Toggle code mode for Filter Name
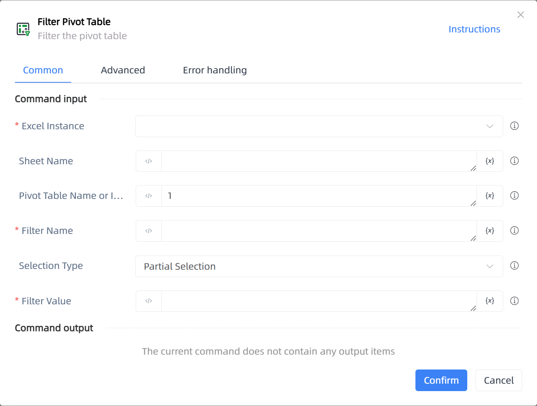The image size is (537, 406). (149, 231)
